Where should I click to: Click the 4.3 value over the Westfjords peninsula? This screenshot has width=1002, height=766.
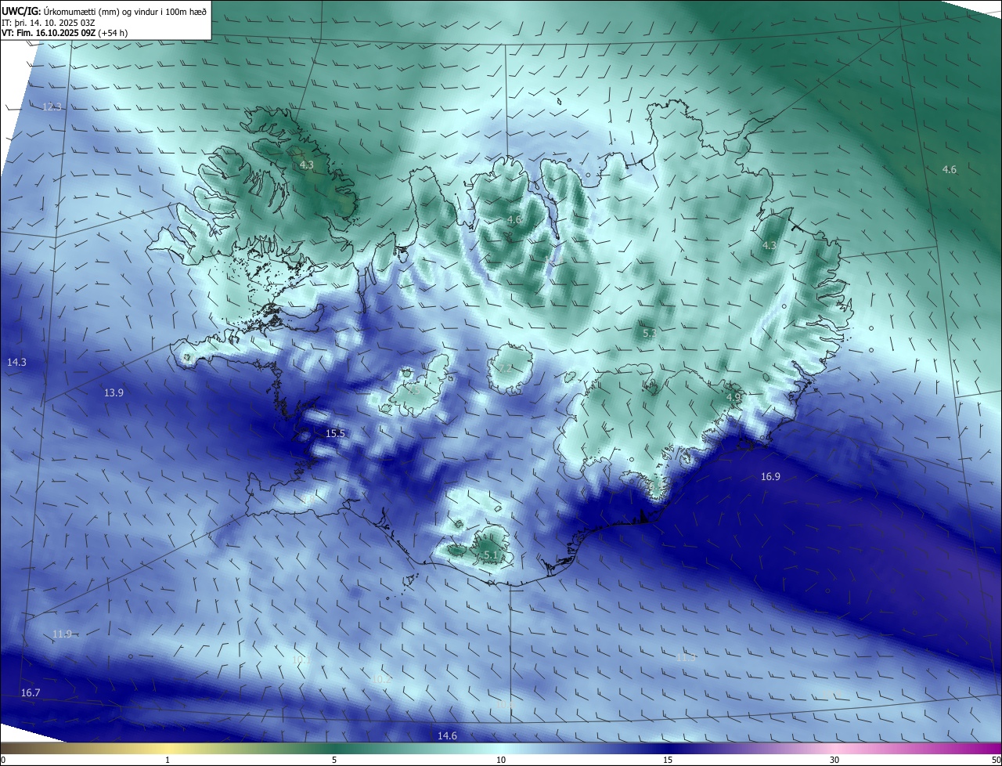[306, 164]
